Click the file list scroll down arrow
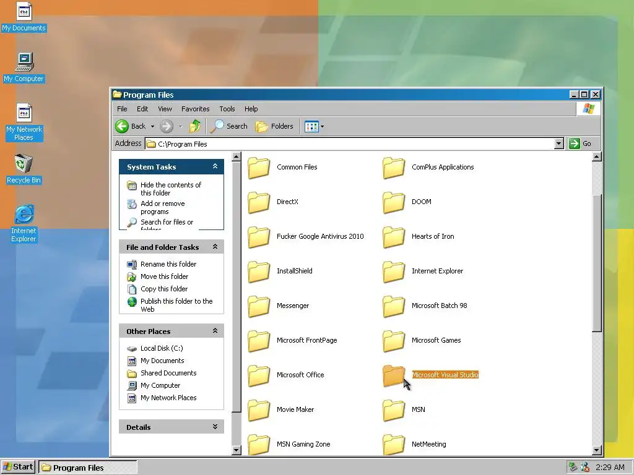 click(x=596, y=450)
